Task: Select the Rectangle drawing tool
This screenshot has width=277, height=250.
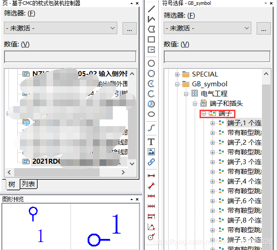Action: coord(151,39)
